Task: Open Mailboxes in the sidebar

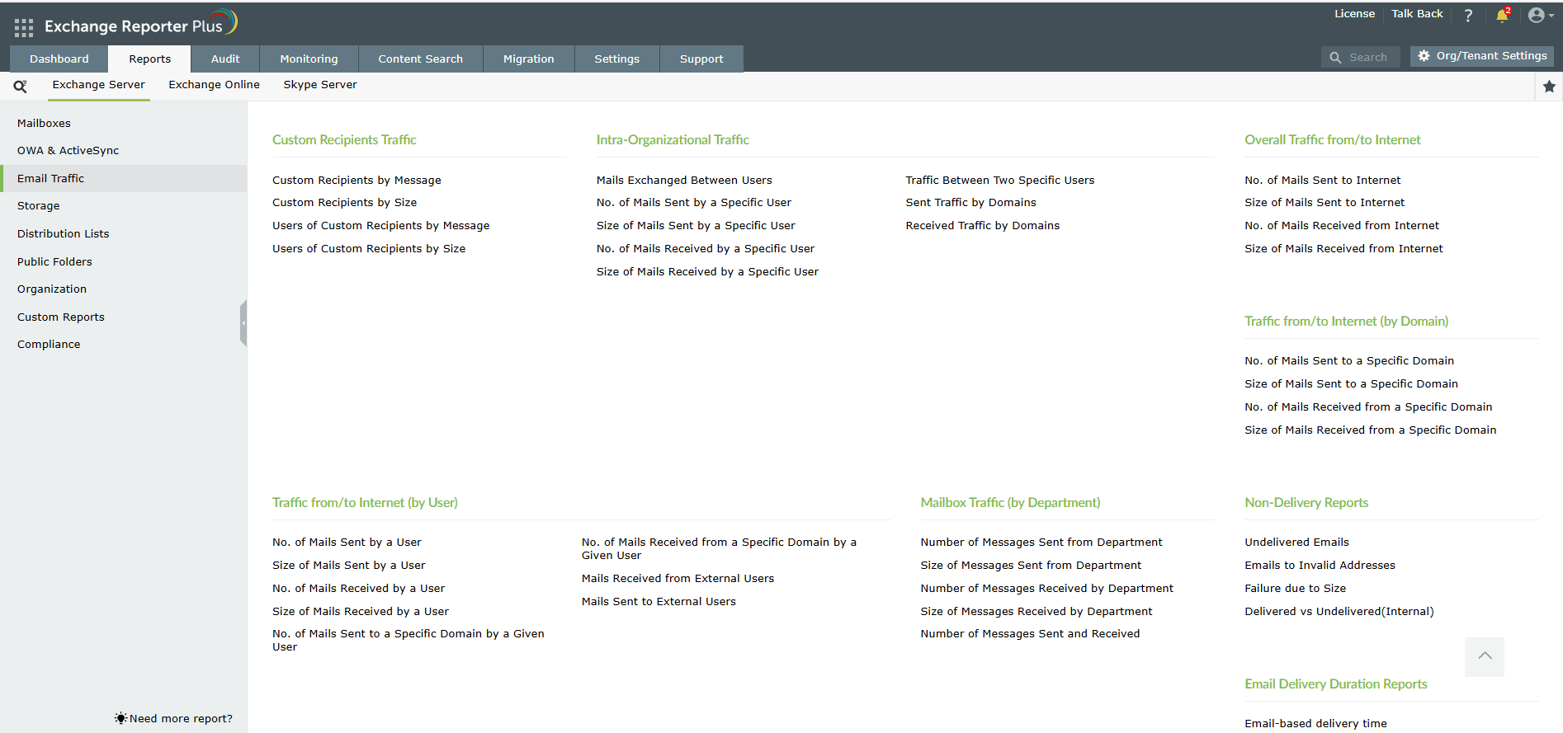Action: tap(124, 124)
